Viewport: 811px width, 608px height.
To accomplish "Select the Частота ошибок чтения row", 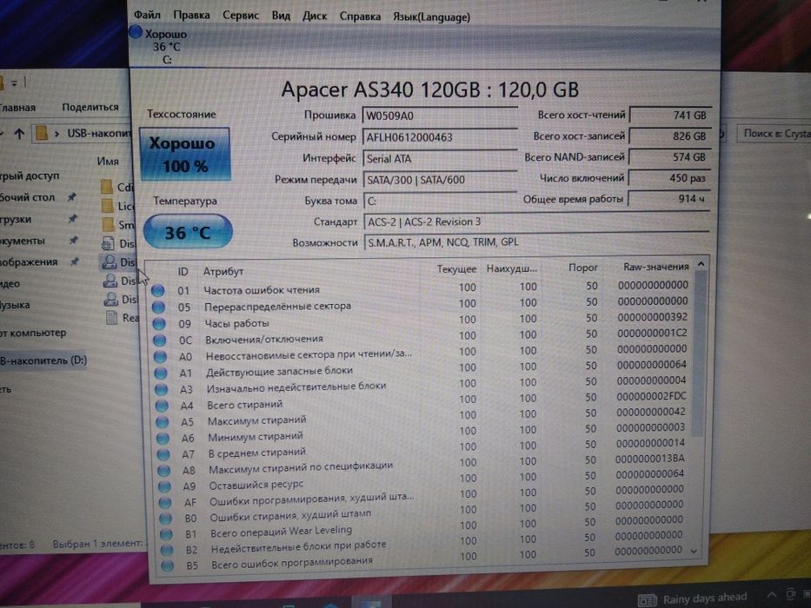I will (x=422, y=288).
